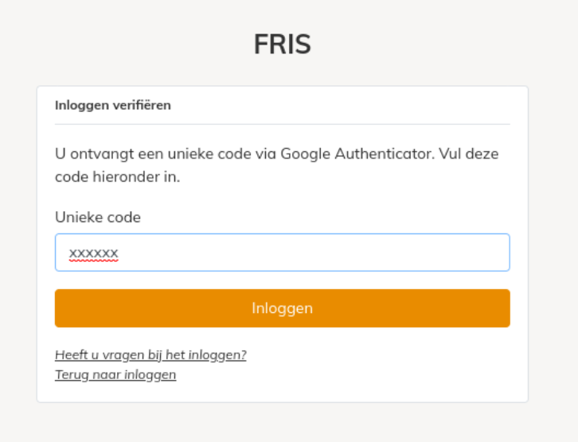Click the Unieke code input field
The height and width of the screenshot is (442, 578).
tap(283, 252)
